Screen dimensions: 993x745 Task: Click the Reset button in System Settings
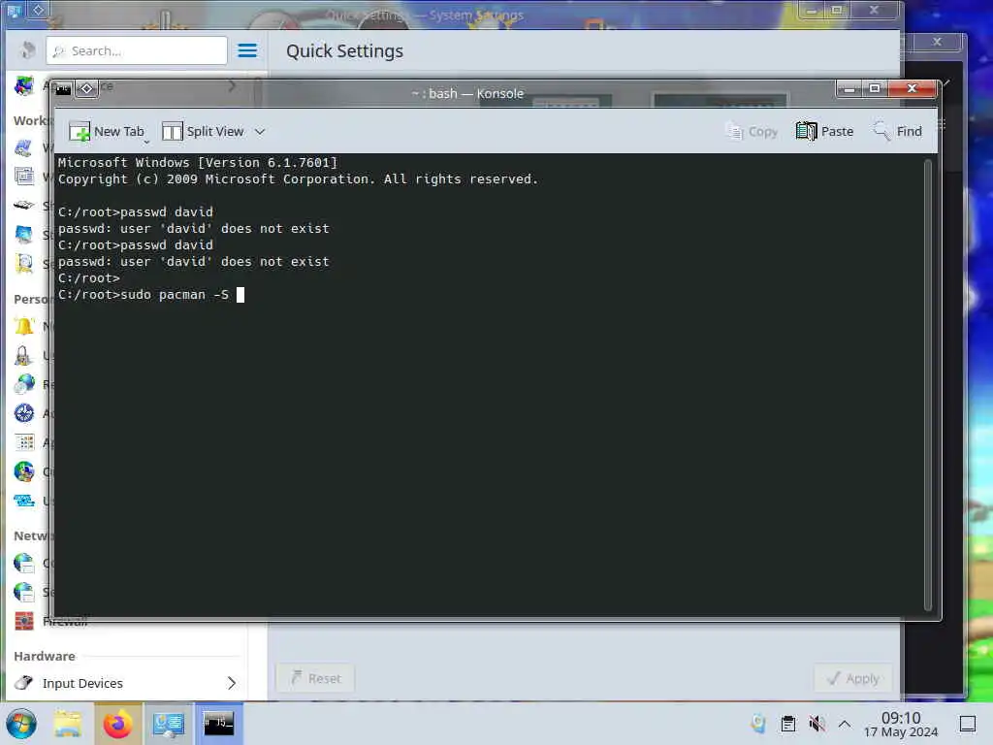coord(315,678)
